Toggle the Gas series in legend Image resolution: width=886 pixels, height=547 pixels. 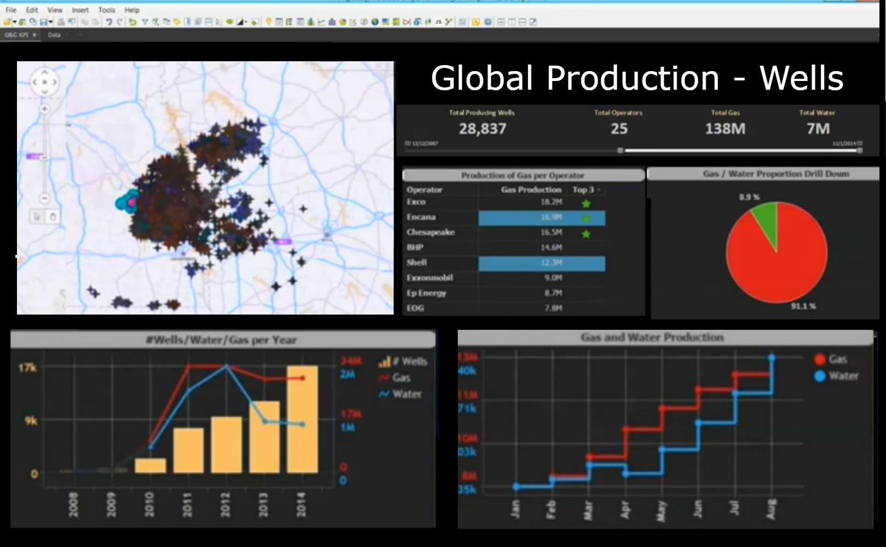click(838, 359)
